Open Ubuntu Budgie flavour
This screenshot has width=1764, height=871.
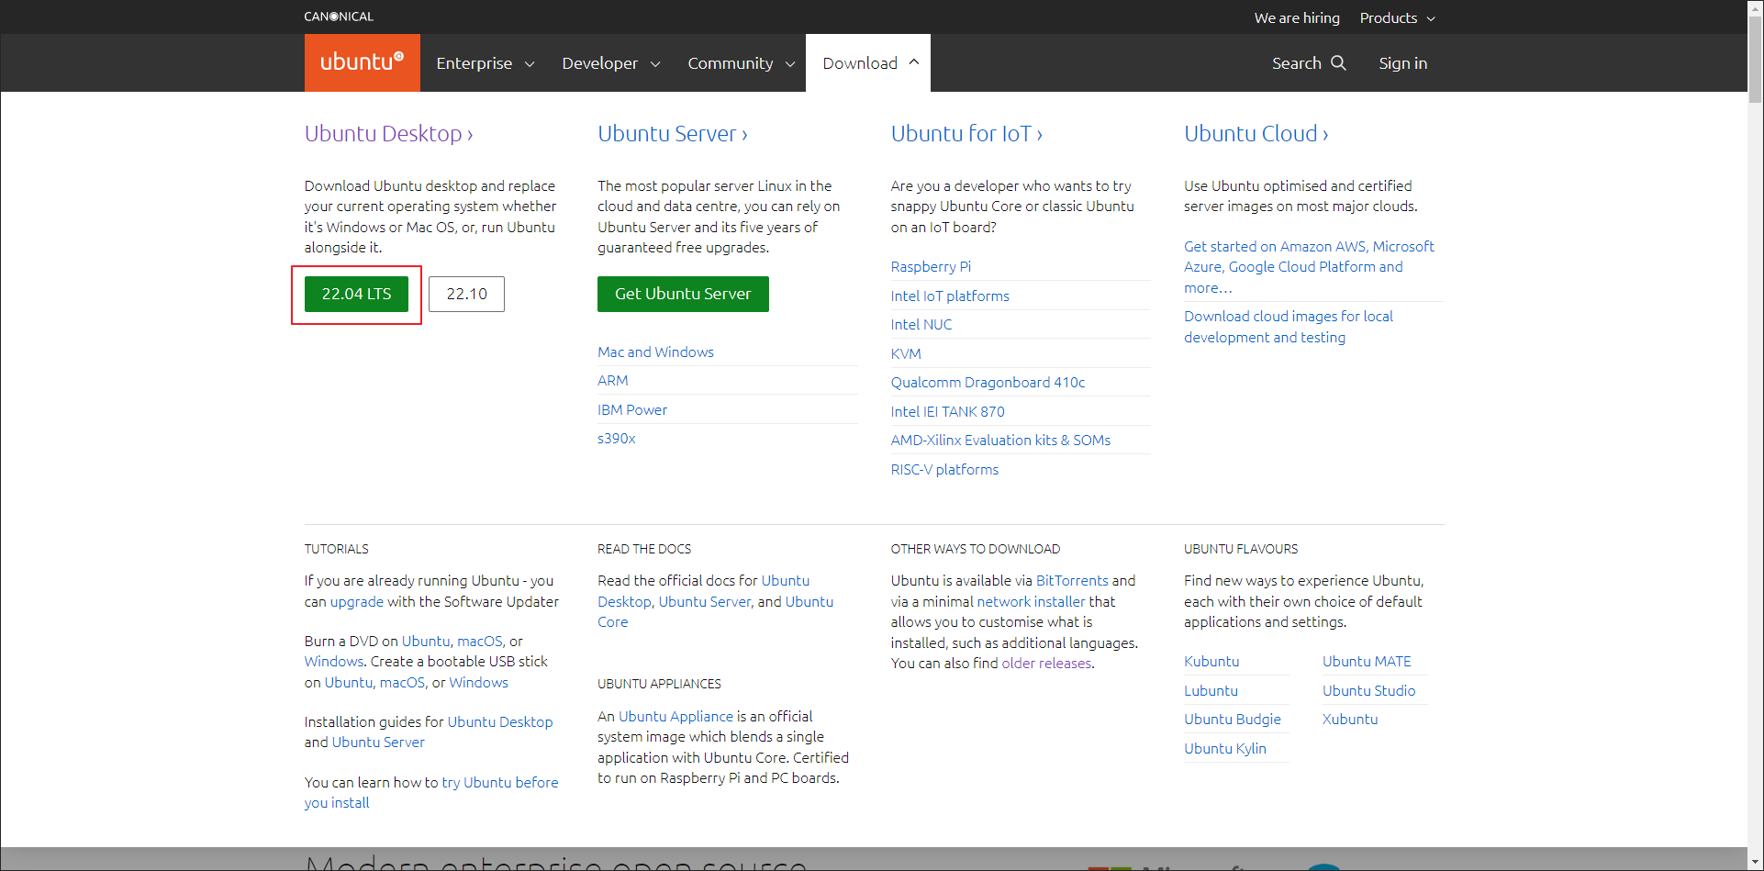[1233, 719]
